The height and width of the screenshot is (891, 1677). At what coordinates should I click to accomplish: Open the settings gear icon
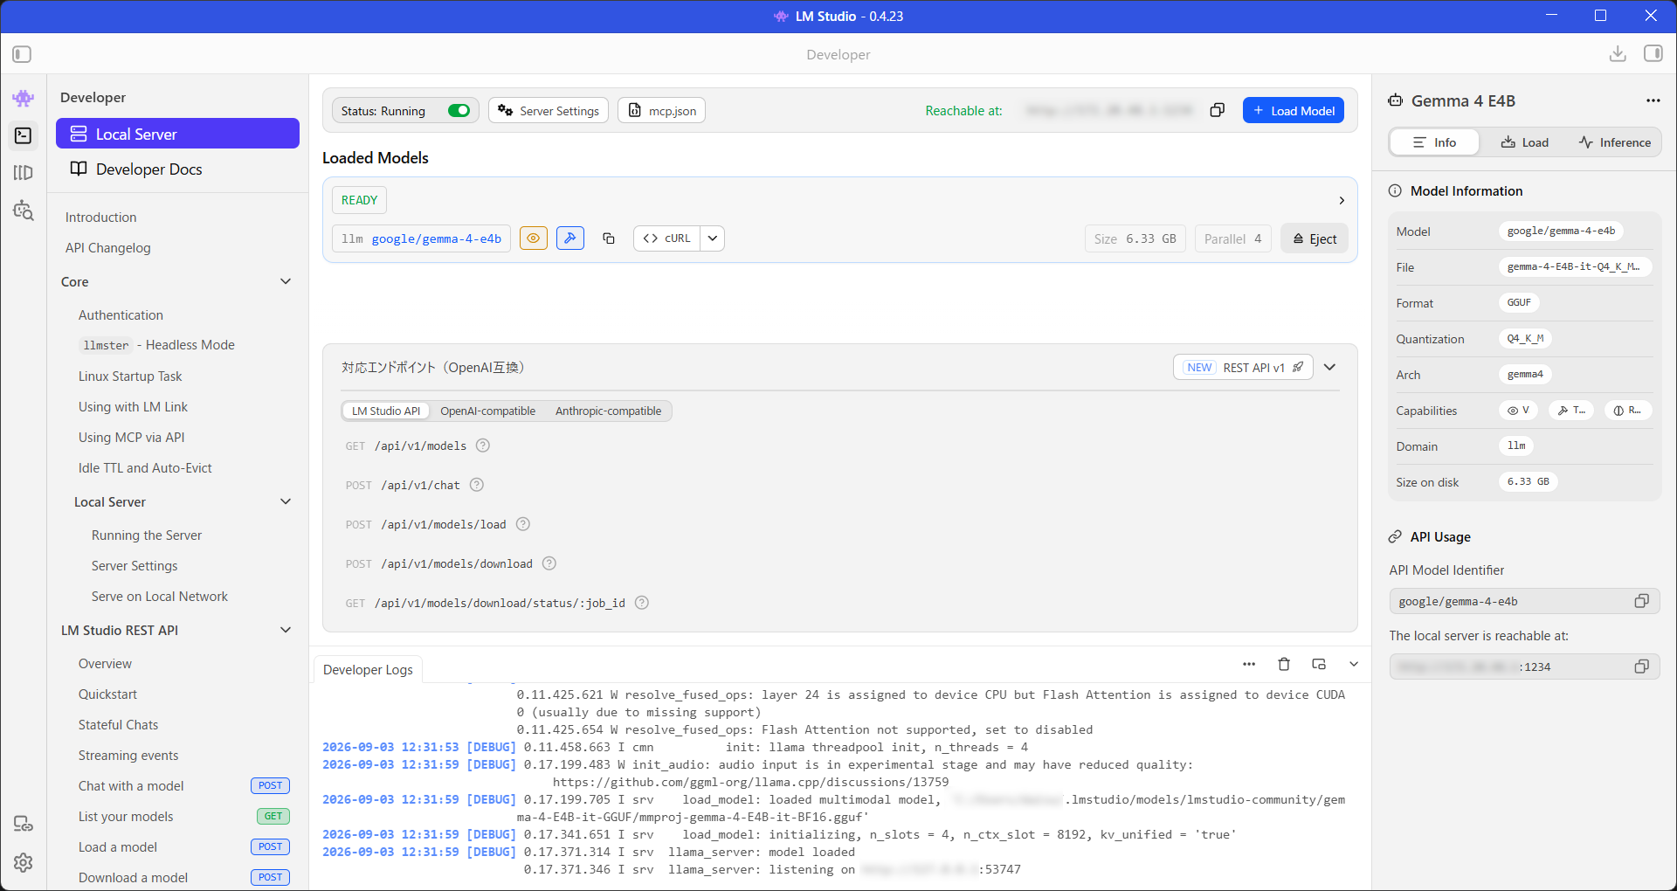(24, 862)
